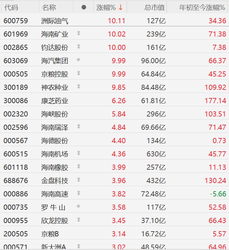Screen dimensions: 229x250
Task: Click the arrow icon next to 海南高速
Action: [79, 193]
